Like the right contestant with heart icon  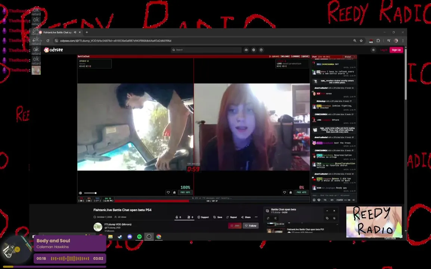[285, 192]
